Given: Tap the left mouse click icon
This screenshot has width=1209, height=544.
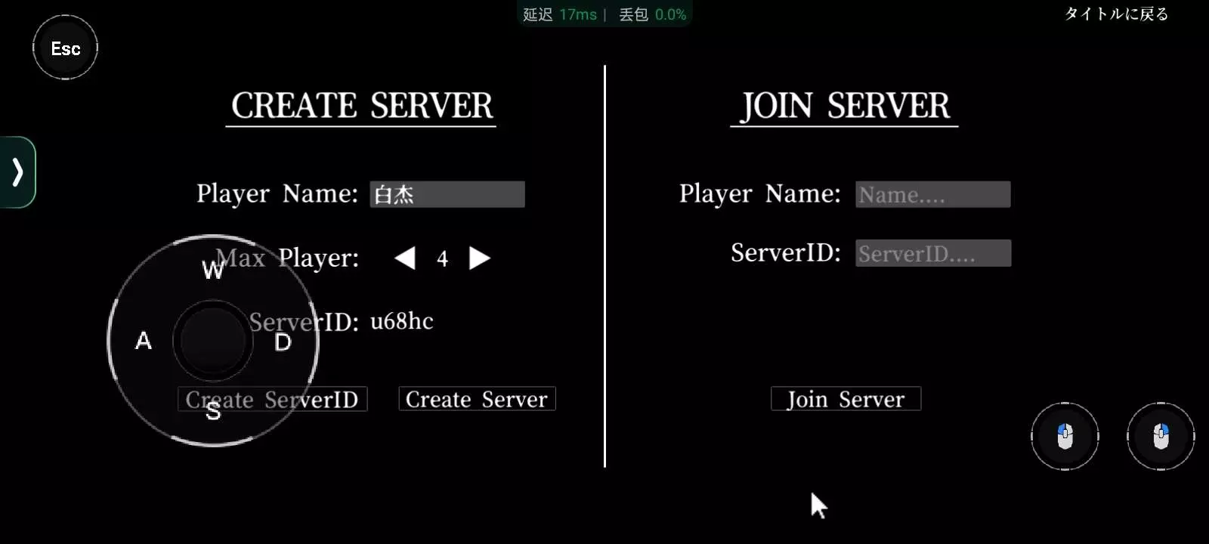Looking at the screenshot, I should tap(1065, 436).
